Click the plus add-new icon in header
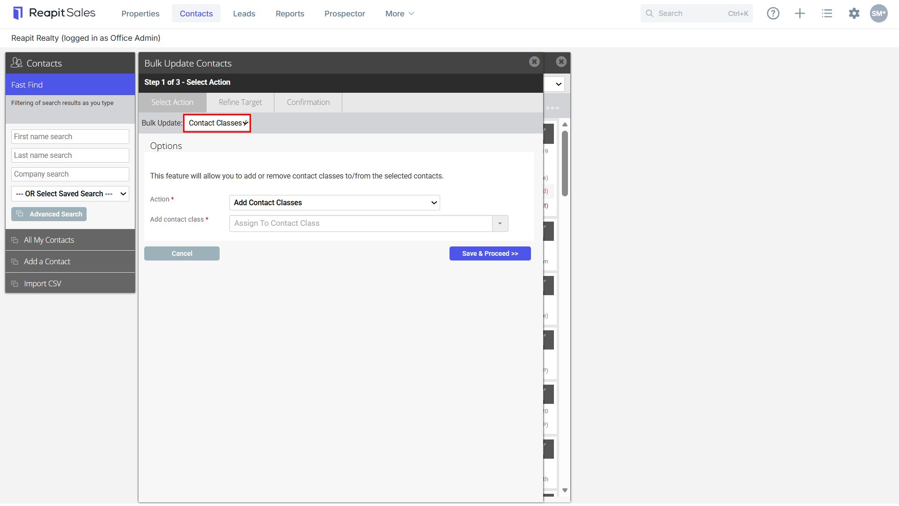The width and height of the screenshot is (899, 506). point(800,14)
